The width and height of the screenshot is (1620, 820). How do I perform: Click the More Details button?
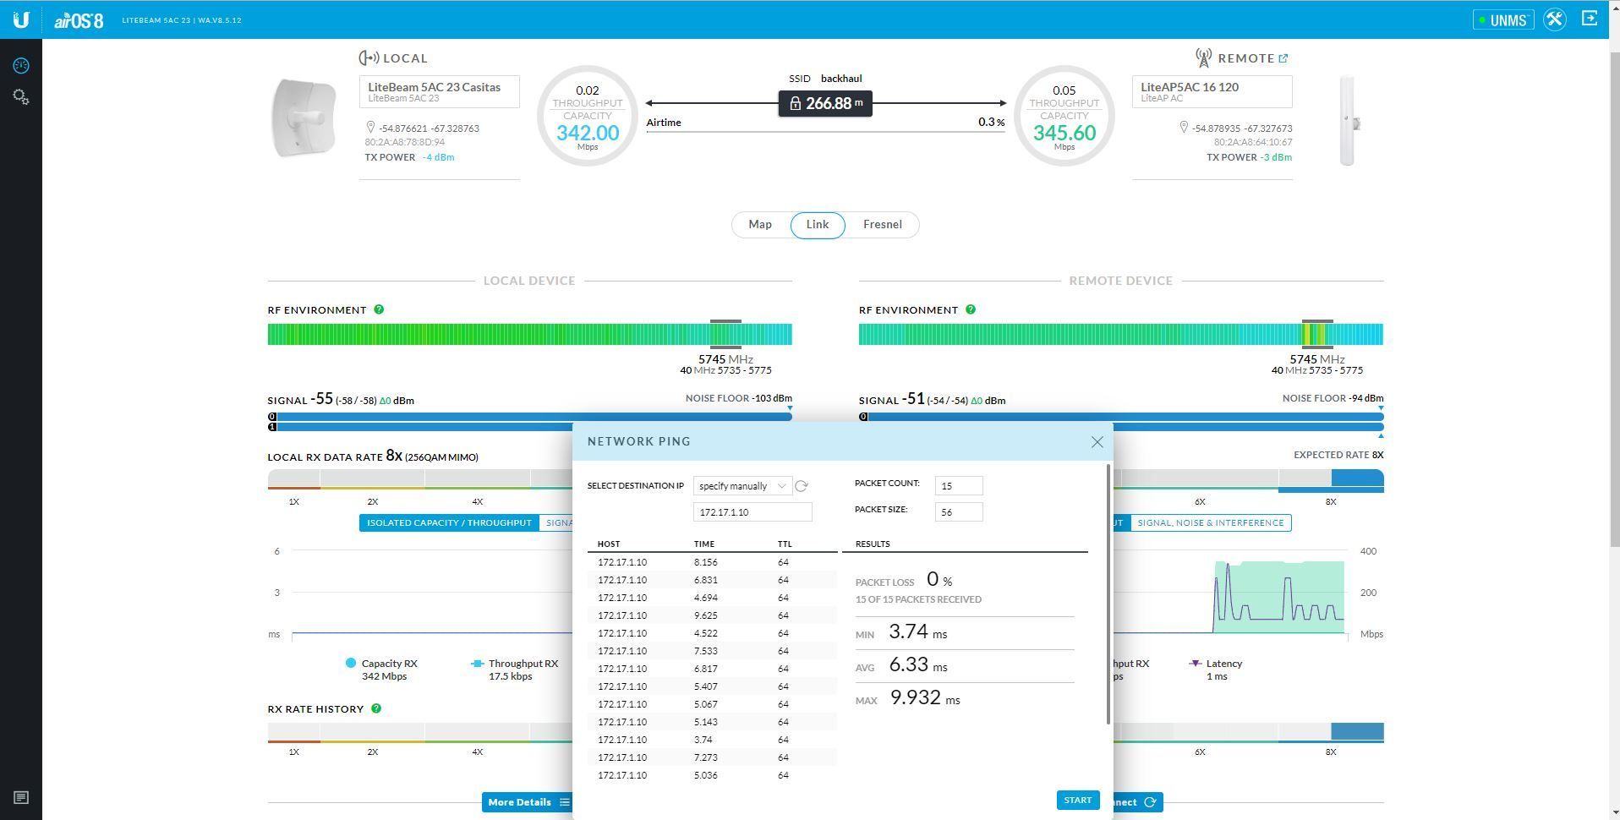point(527,802)
